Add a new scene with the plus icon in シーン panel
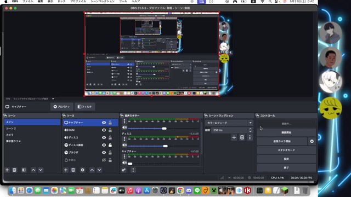This screenshot has width=351, height=197. [7, 170]
